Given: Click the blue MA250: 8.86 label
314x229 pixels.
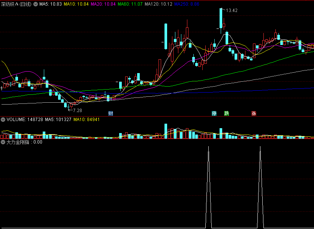Looking at the screenshot, I should tap(187, 4).
